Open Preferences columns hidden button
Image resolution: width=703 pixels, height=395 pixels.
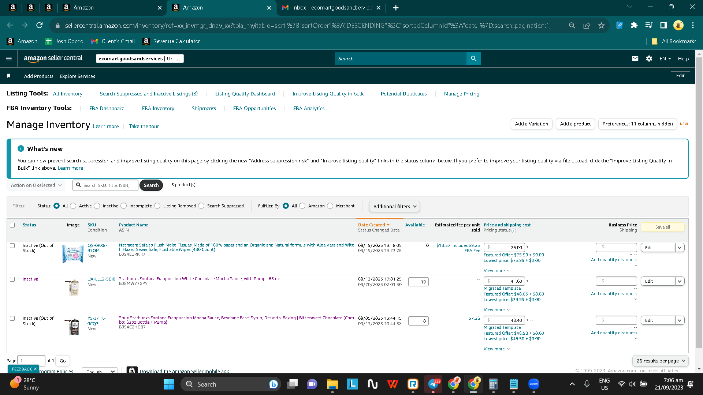(637, 124)
